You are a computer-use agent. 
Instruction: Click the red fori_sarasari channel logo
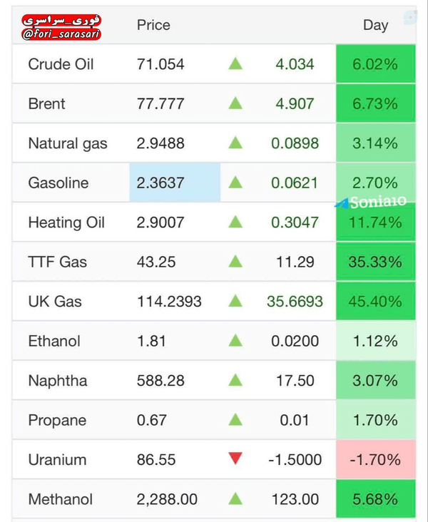(61, 27)
